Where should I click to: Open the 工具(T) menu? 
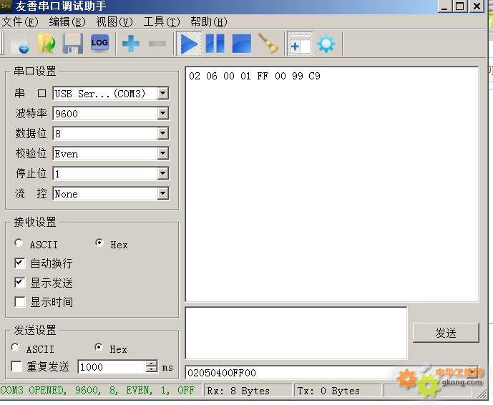[162, 21]
